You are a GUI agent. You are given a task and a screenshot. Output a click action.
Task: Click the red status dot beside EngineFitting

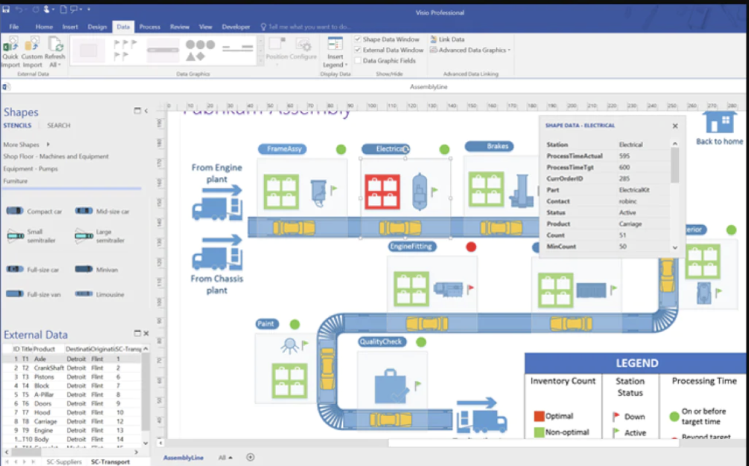coord(471,247)
